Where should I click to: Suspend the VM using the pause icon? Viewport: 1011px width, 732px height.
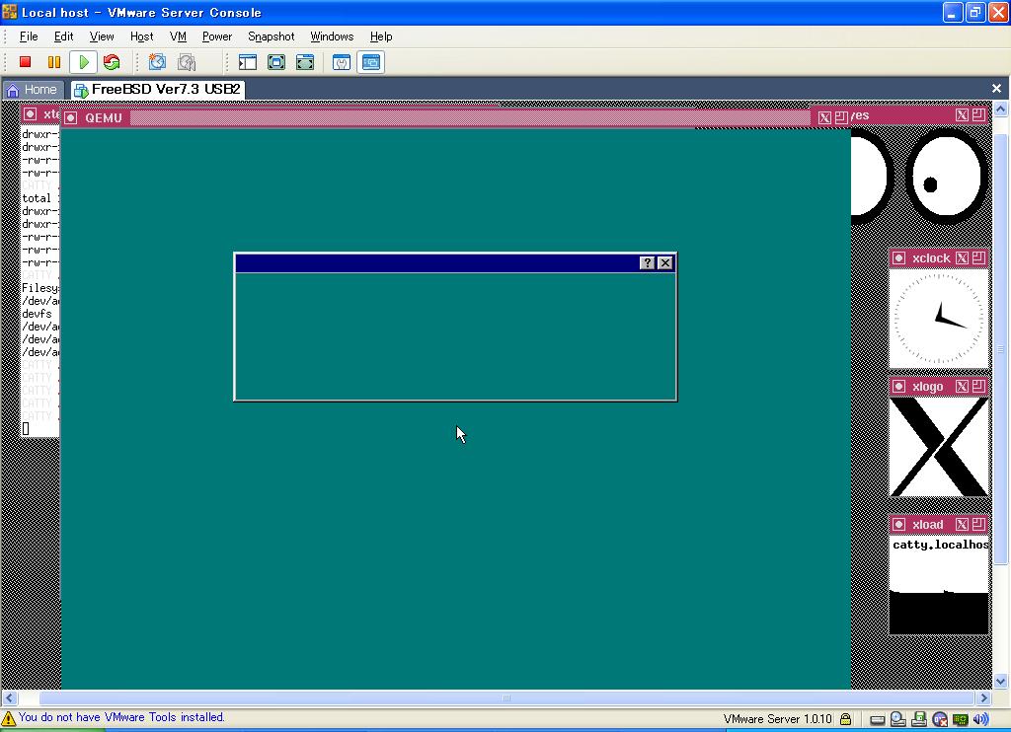(54, 62)
